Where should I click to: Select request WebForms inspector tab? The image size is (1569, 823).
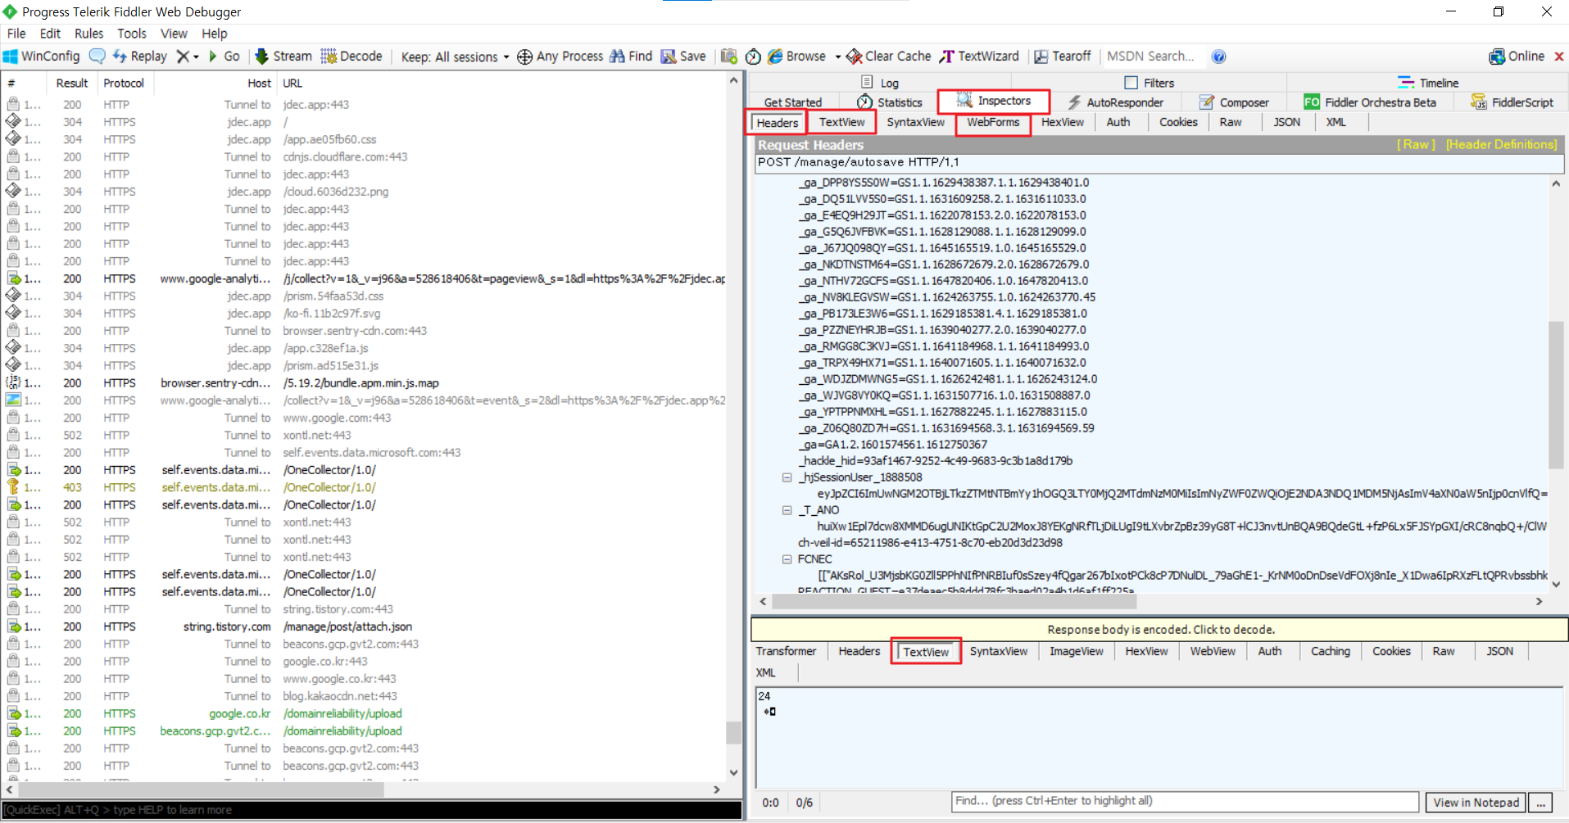point(993,122)
